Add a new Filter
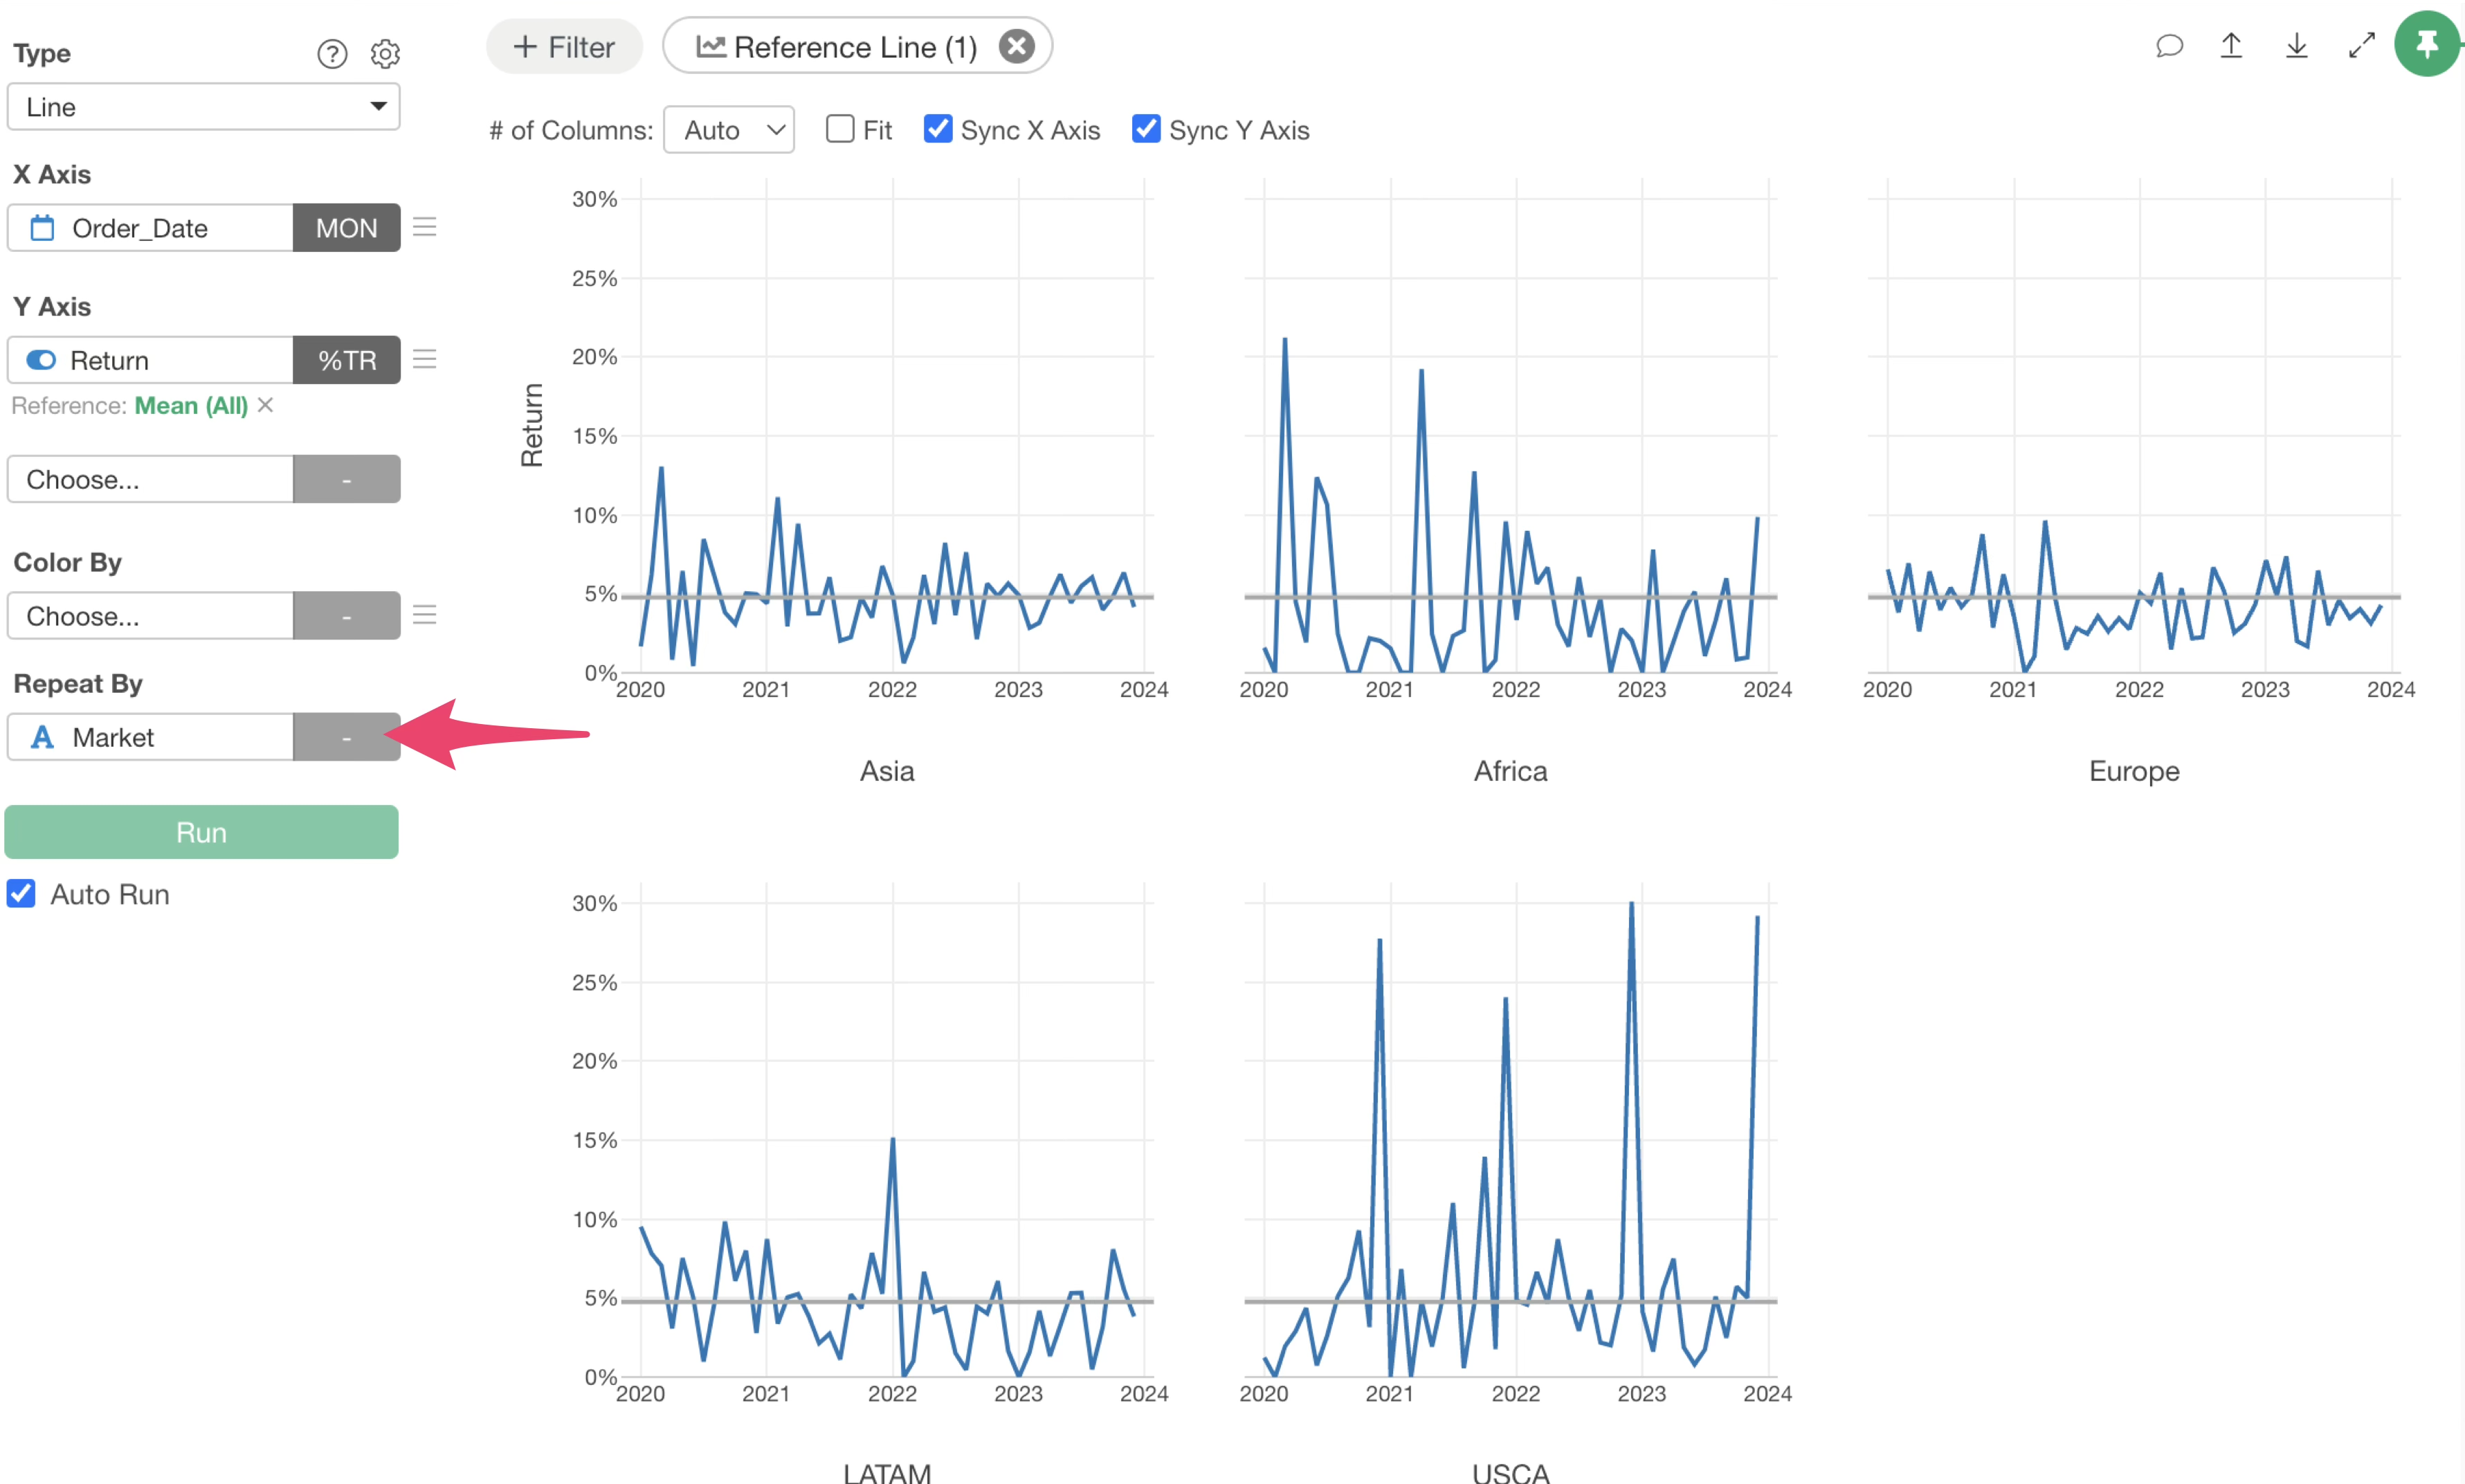The width and height of the screenshot is (2465, 1484). coord(564,46)
